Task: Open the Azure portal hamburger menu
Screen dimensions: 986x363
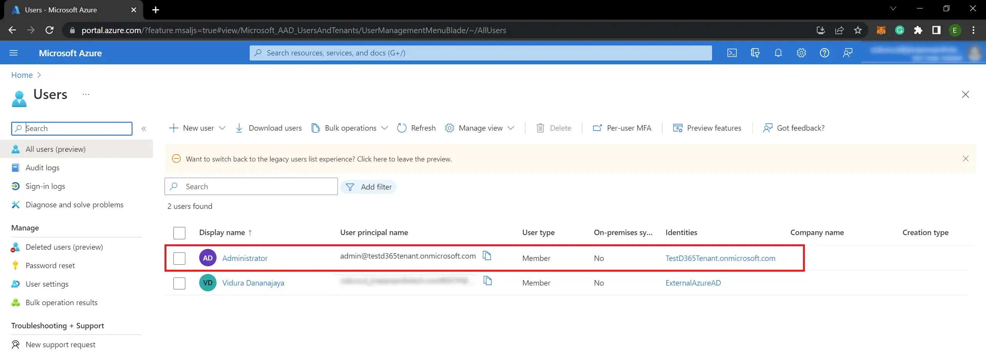Action: [13, 53]
